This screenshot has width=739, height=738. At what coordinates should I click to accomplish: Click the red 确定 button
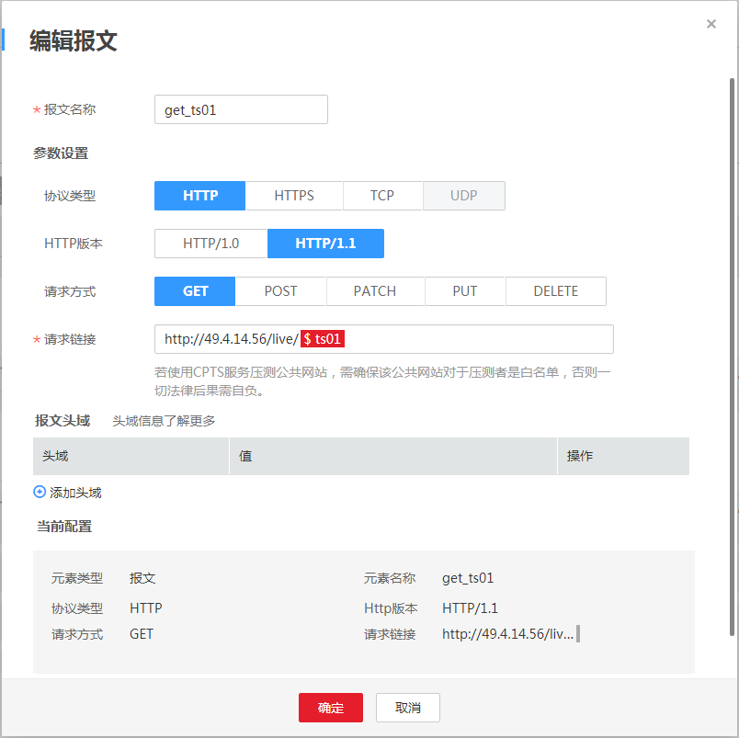[x=330, y=708]
